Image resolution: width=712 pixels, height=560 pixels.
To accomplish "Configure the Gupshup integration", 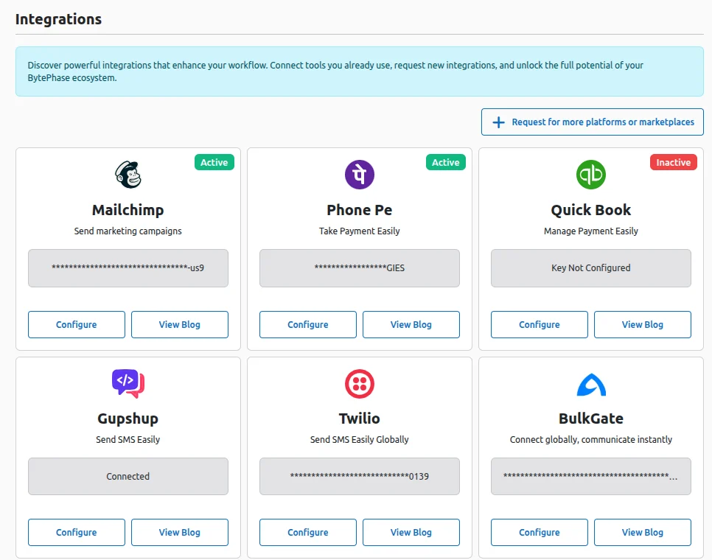I will (x=77, y=532).
